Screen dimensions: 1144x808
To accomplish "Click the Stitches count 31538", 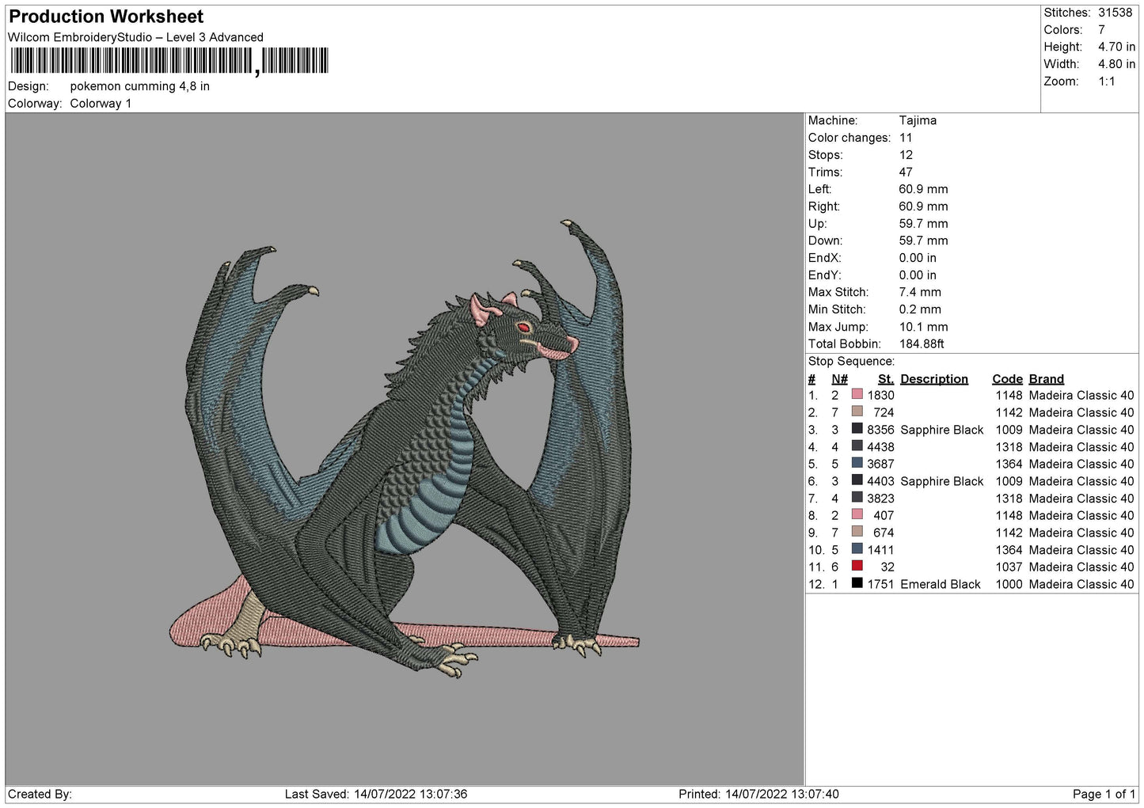I will (x=1115, y=13).
